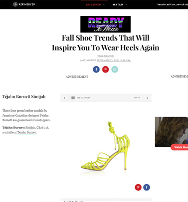Viewport: 188px width, 202px height.
Task: Open the slide grid view icon
Action: [x=73, y=98]
